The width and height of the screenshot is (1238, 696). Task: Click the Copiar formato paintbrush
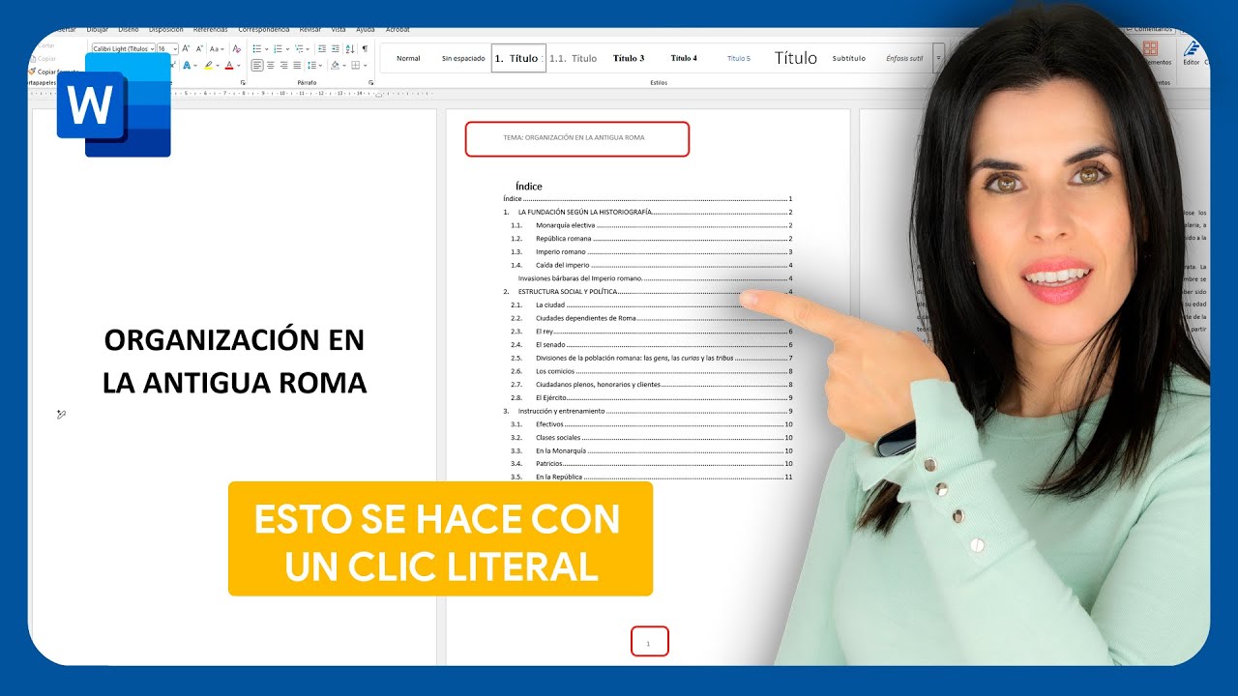click(x=33, y=72)
